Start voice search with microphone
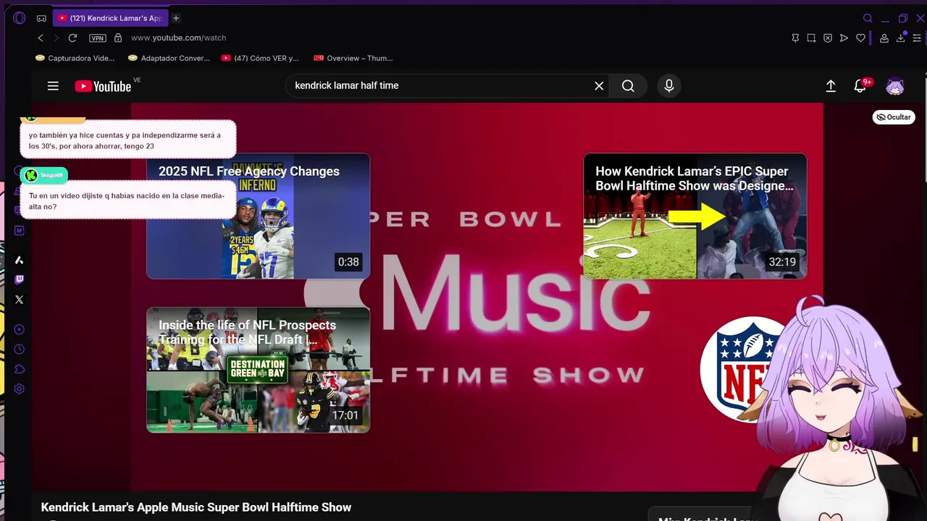The width and height of the screenshot is (927, 521). pyautogui.click(x=669, y=85)
